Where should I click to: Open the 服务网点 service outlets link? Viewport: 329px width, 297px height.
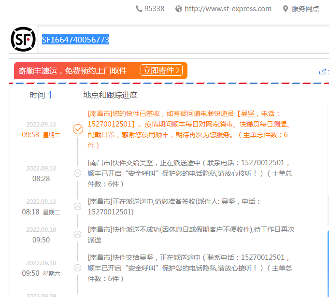tap(305, 9)
